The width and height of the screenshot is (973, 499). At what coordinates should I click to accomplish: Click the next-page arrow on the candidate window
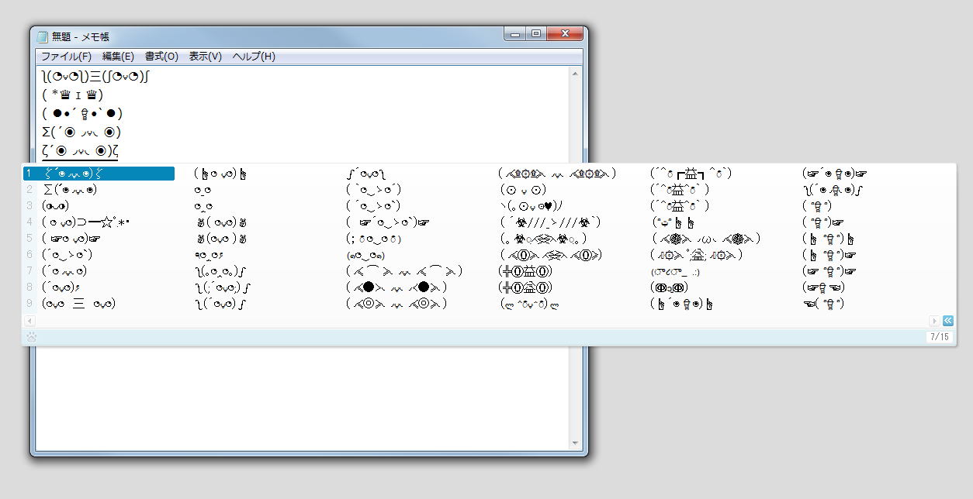935,320
